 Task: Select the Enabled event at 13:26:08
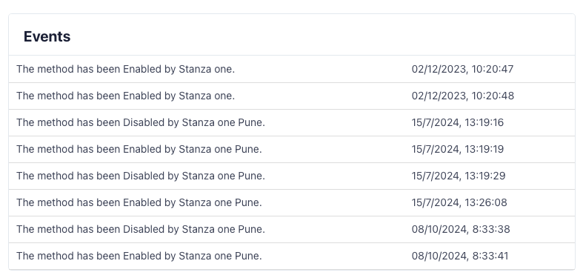292,203
